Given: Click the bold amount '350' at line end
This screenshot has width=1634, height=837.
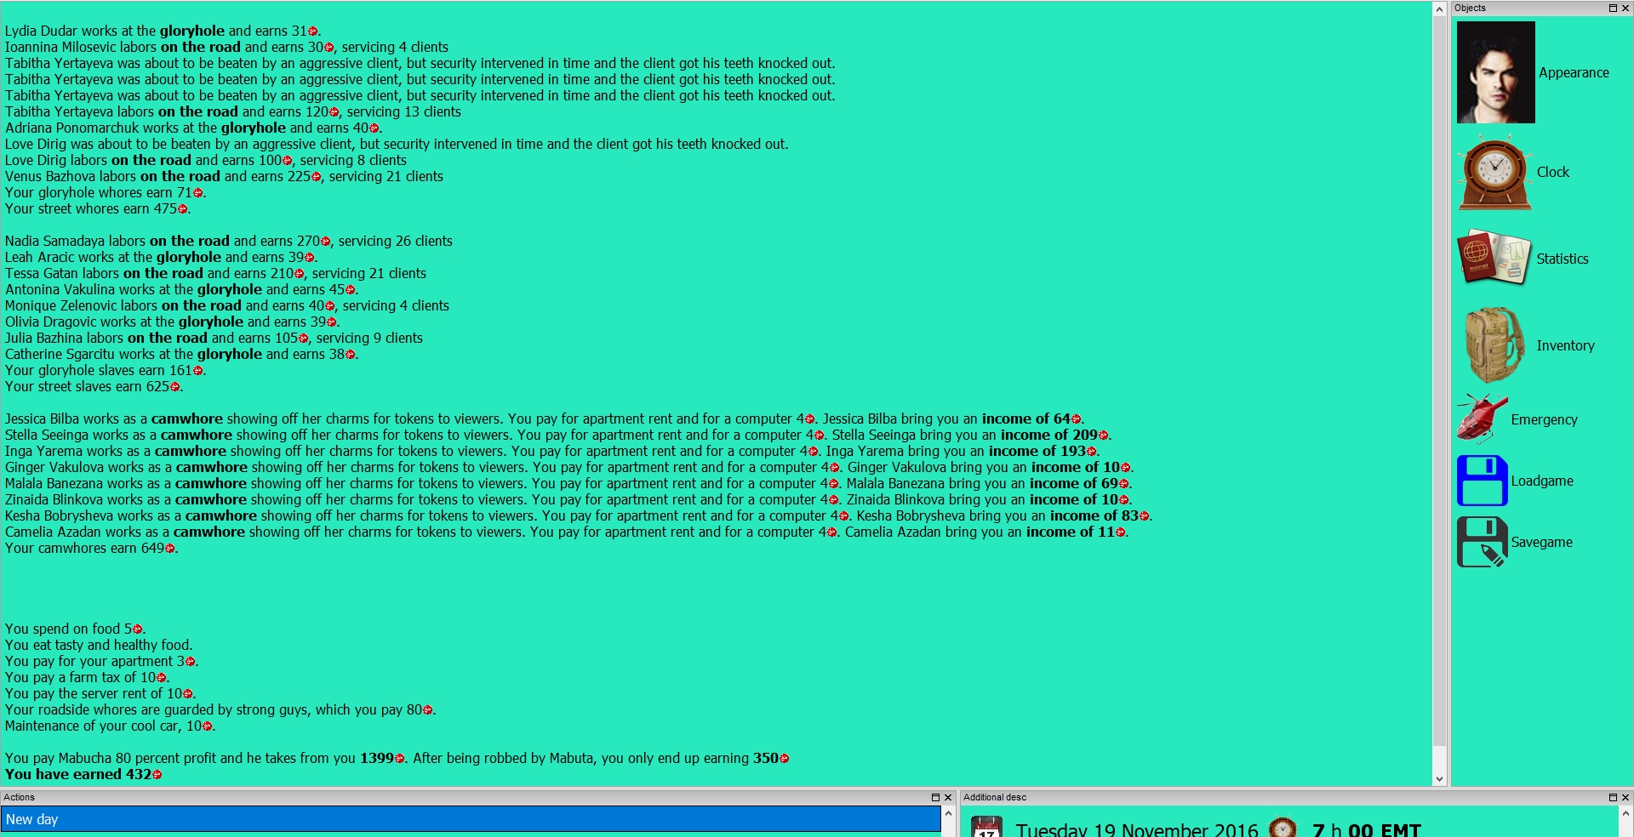Looking at the screenshot, I should pos(765,758).
